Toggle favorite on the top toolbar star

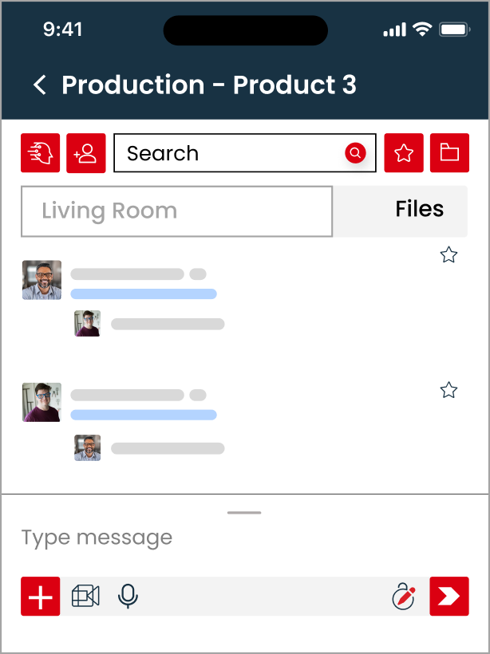point(404,152)
